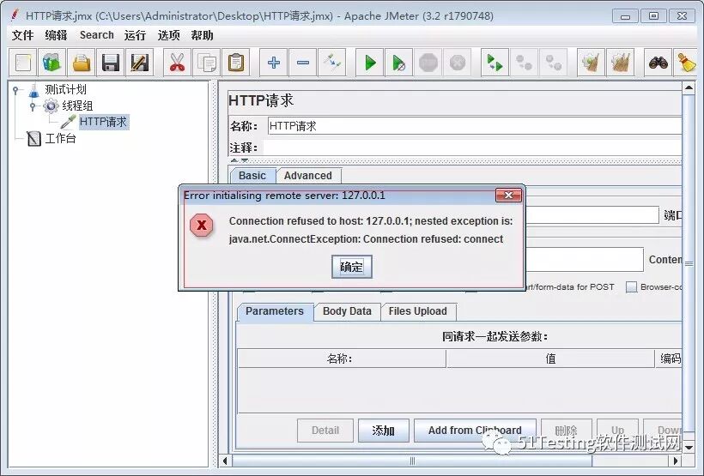704x476 pixels.
Task: Click the 注释 comments input field
Action: tap(473, 148)
